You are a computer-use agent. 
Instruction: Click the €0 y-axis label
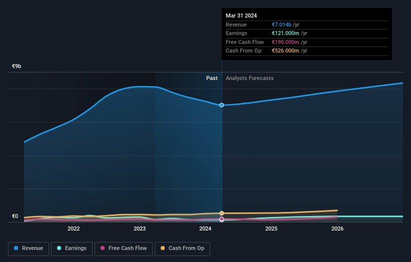click(x=15, y=216)
